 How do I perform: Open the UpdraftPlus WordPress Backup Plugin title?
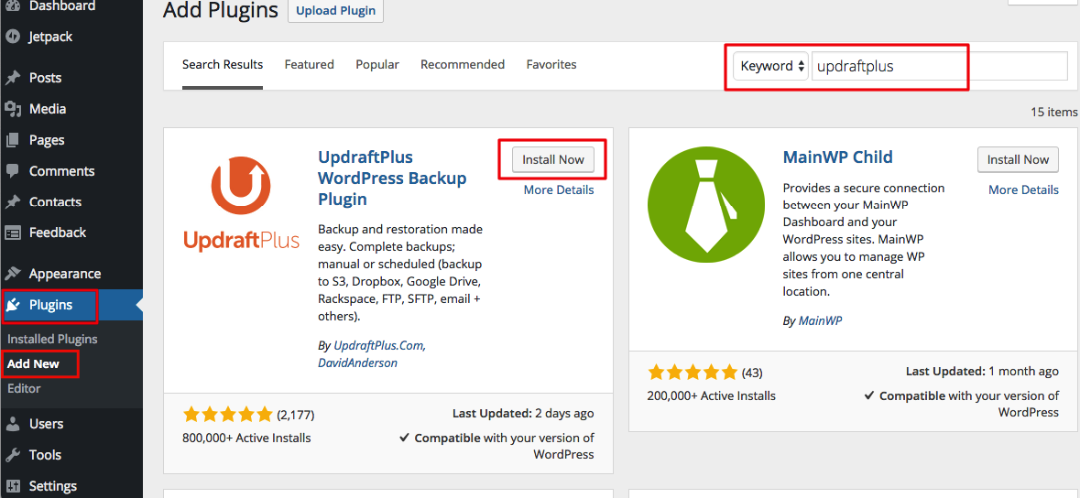392,178
